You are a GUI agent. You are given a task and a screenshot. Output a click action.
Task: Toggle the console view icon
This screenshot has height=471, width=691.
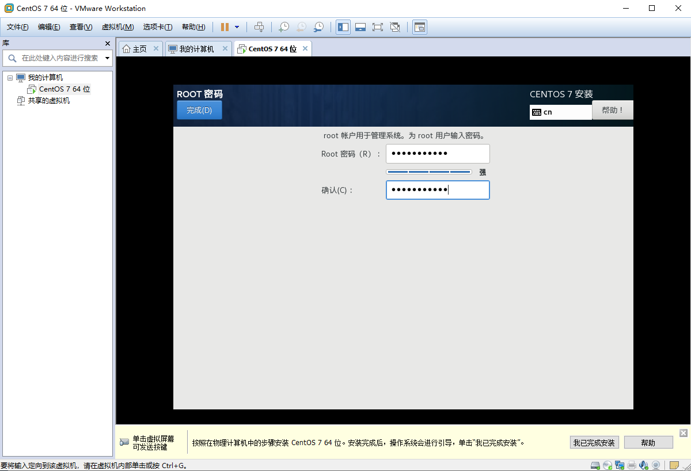pos(420,27)
